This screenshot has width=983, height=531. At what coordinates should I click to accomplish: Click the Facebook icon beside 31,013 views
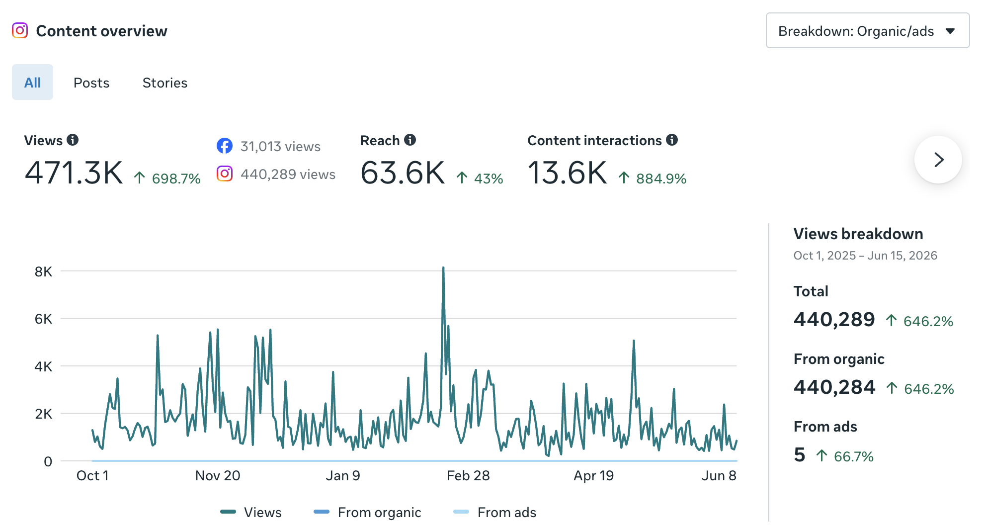(225, 146)
